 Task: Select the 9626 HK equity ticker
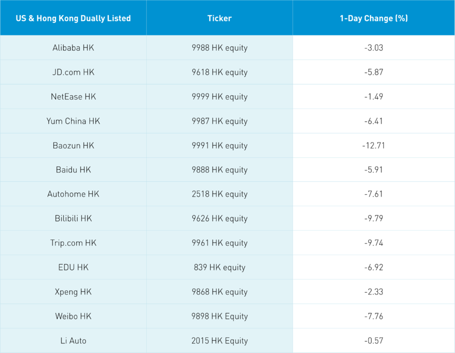pos(219,218)
